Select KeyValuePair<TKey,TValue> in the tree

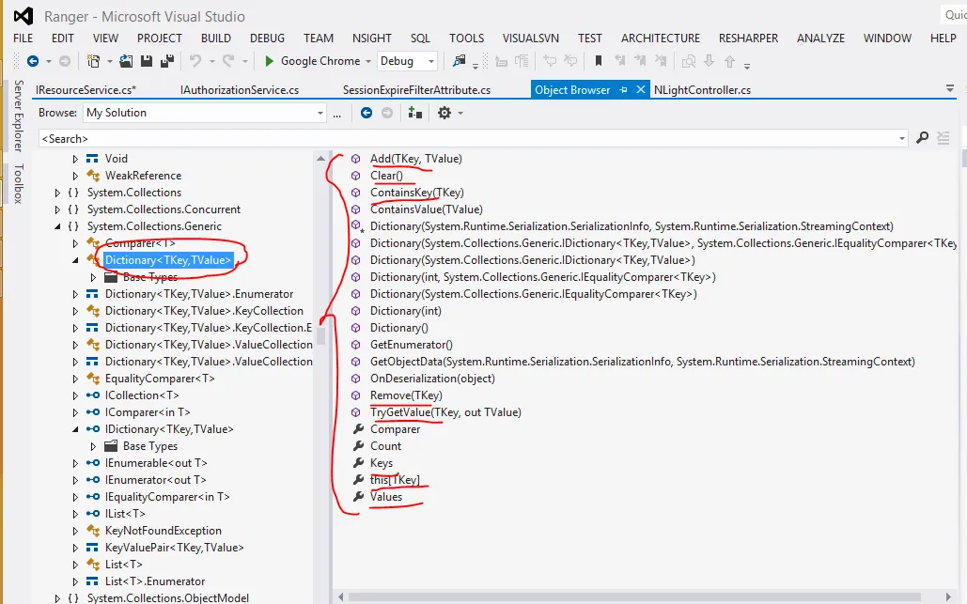click(x=175, y=548)
